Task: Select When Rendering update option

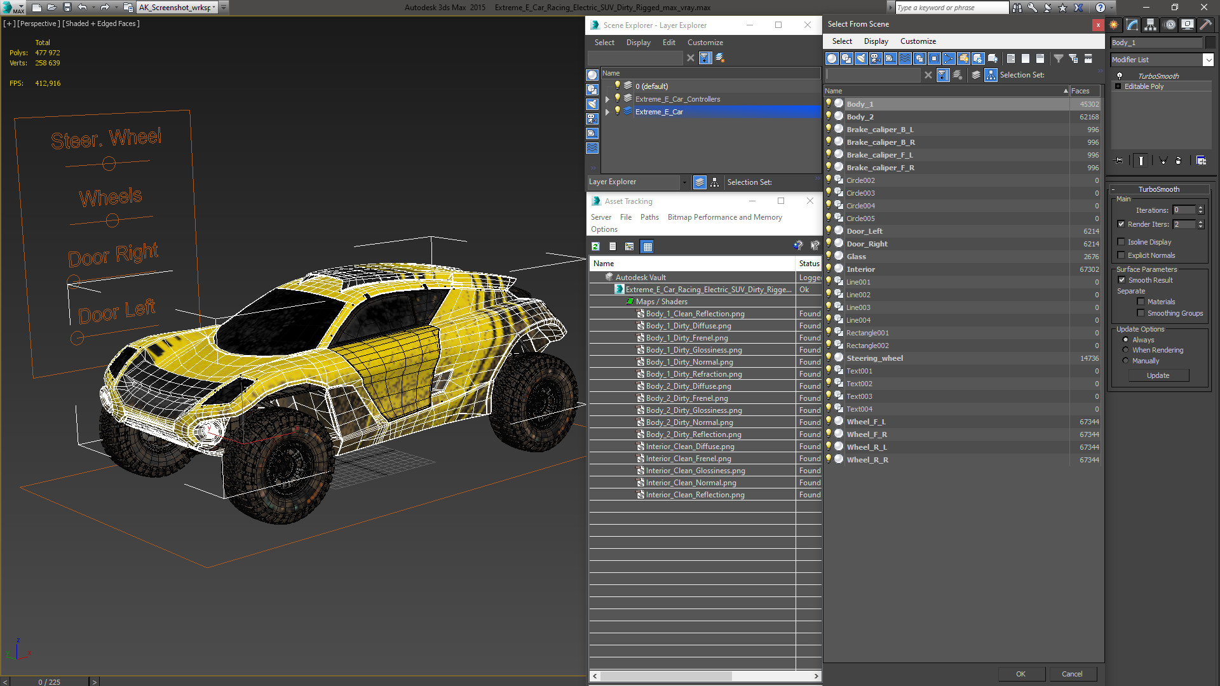Action: coord(1126,350)
